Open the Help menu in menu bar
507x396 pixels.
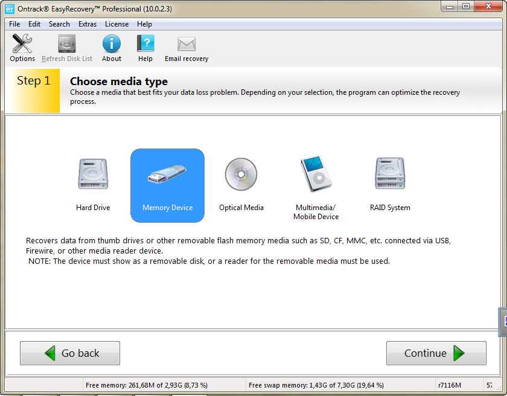pos(144,24)
